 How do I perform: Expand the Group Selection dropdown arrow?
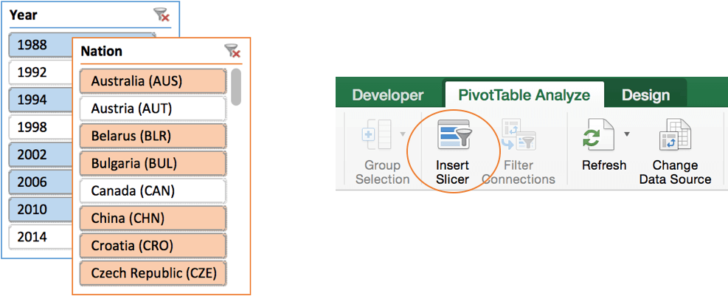(x=403, y=134)
